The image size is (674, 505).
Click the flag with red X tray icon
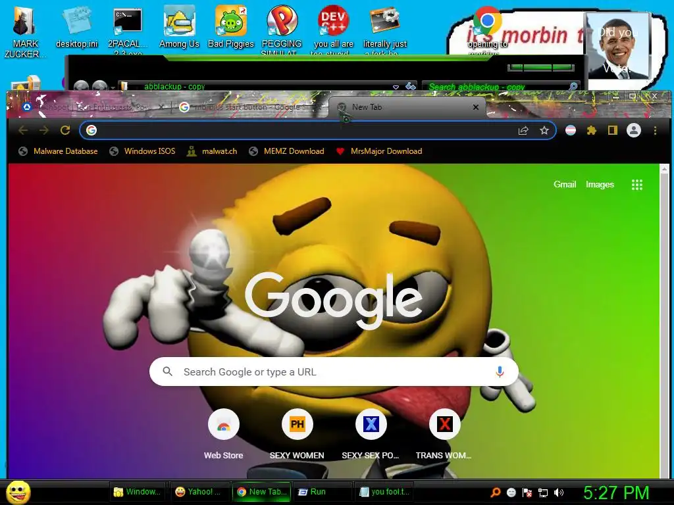pos(527,493)
